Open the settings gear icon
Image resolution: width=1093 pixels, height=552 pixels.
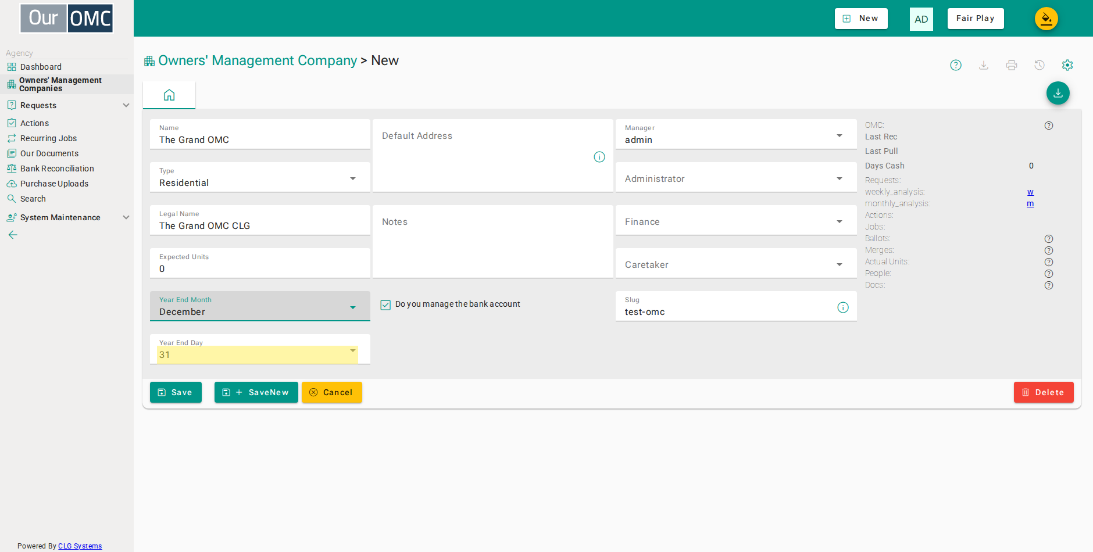(x=1067, y=65)
